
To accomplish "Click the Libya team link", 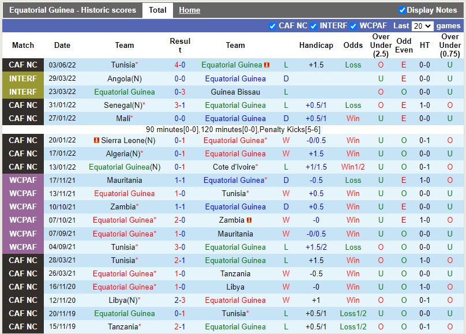I will click(x=235, y=287).
